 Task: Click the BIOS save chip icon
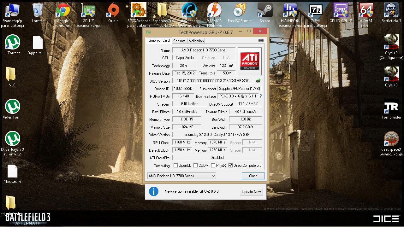pyautogui.click(x=258, y=81)
